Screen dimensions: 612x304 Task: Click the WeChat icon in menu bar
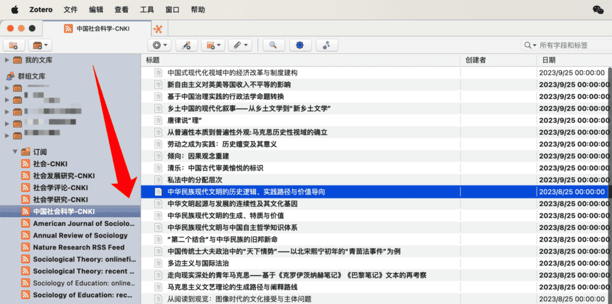[x=598, y=10]
